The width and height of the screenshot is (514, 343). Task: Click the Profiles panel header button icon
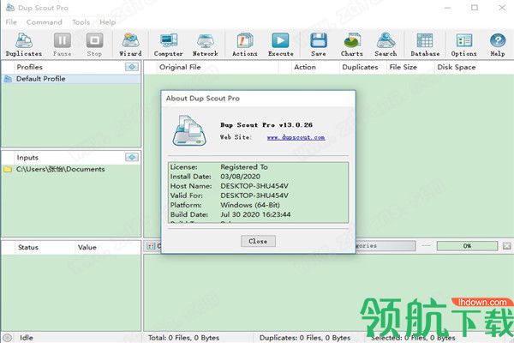pyautogui.click(x=132, y=67)
